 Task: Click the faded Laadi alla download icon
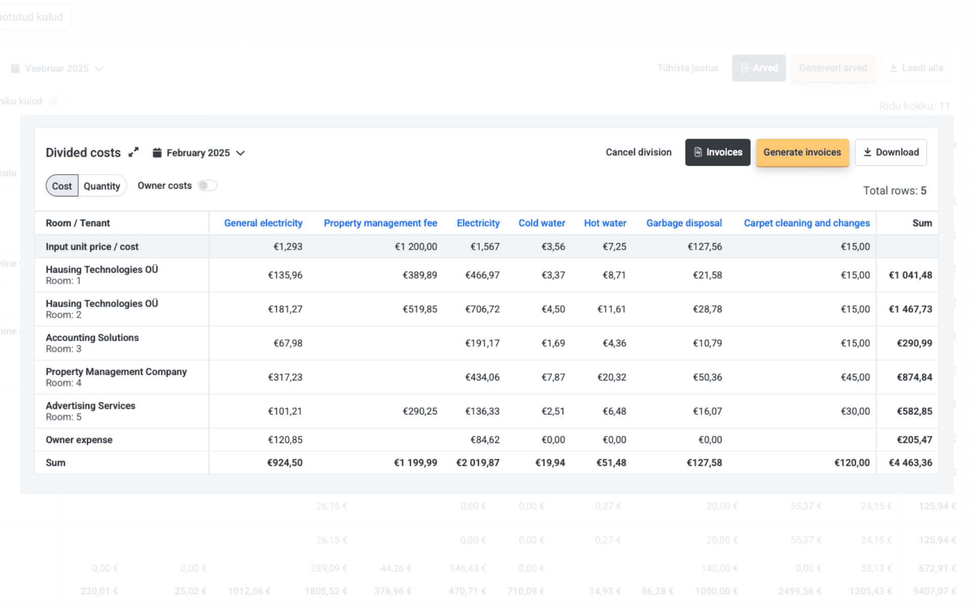894,68
